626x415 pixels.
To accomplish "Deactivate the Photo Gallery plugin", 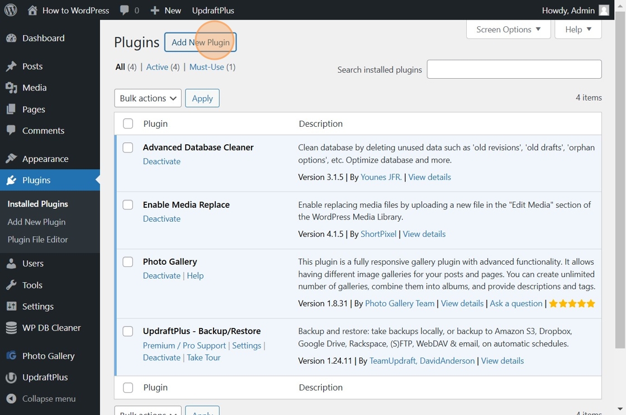I will tap(162, 276).
